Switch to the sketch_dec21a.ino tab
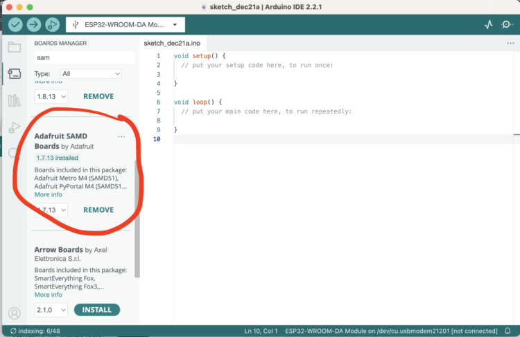This screenshot has height=337, width=520. click(172, 44)
